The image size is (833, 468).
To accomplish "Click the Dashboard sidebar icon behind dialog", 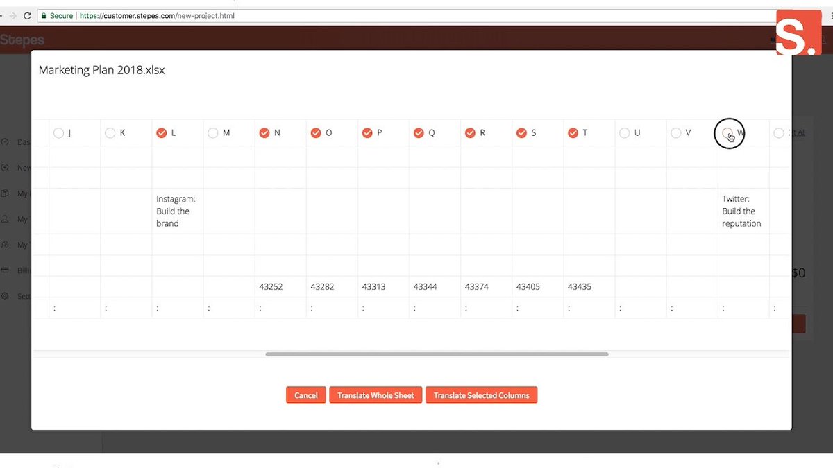I will coord(5,142).
